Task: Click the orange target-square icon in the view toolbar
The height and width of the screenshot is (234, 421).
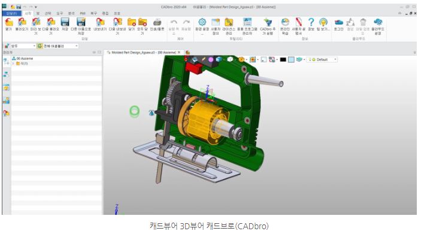Action: point(252,60)
